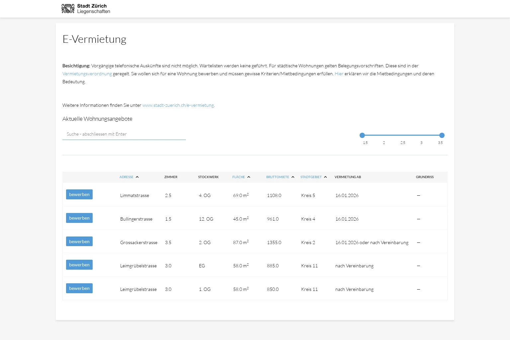This screenshot has height=340, width=510.
Task: Click the sort arrow next to Adresse
Action: point(137,177)
